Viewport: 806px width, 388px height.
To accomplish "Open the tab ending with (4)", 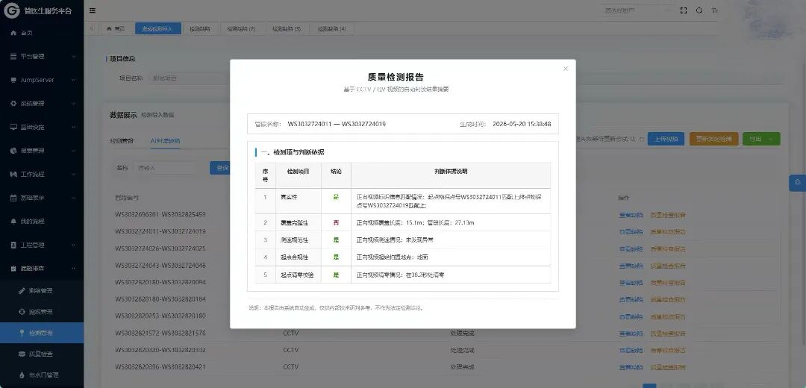I will (x=332, y=29).
